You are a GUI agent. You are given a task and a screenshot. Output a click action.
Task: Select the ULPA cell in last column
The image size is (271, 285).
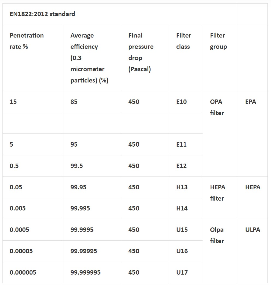click(253, 230)
